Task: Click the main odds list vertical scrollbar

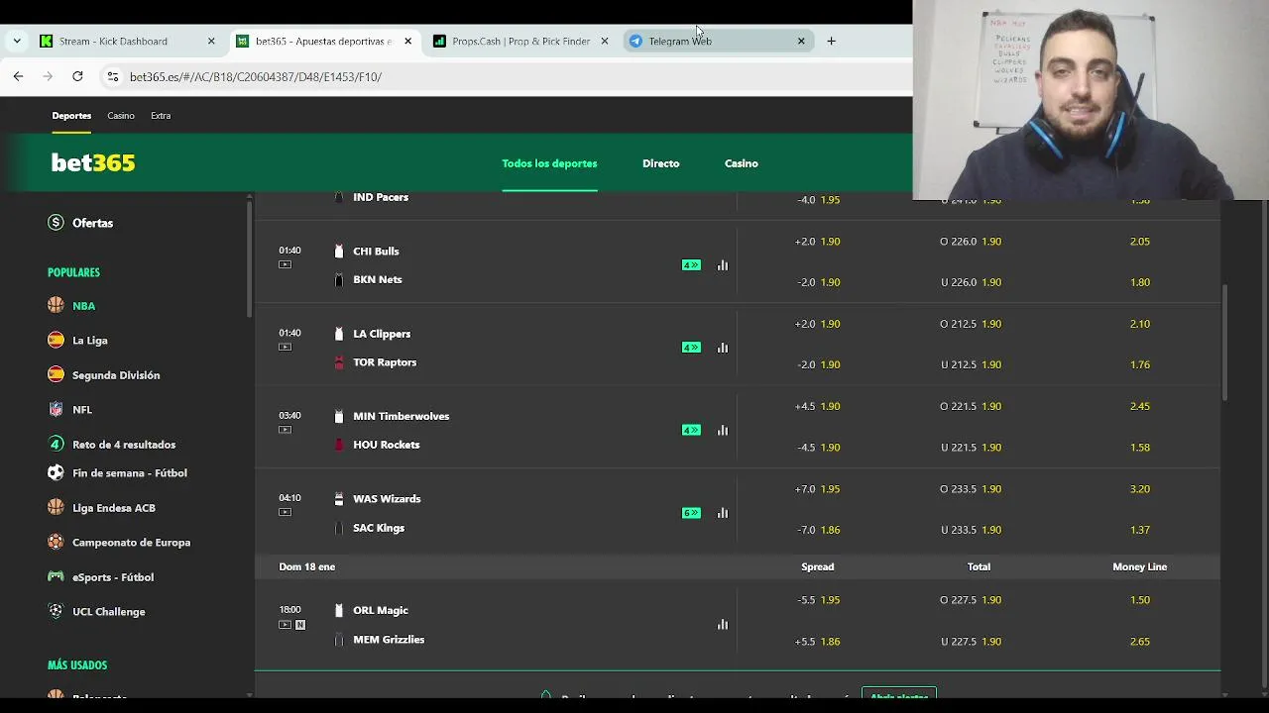Action: 1224,344
